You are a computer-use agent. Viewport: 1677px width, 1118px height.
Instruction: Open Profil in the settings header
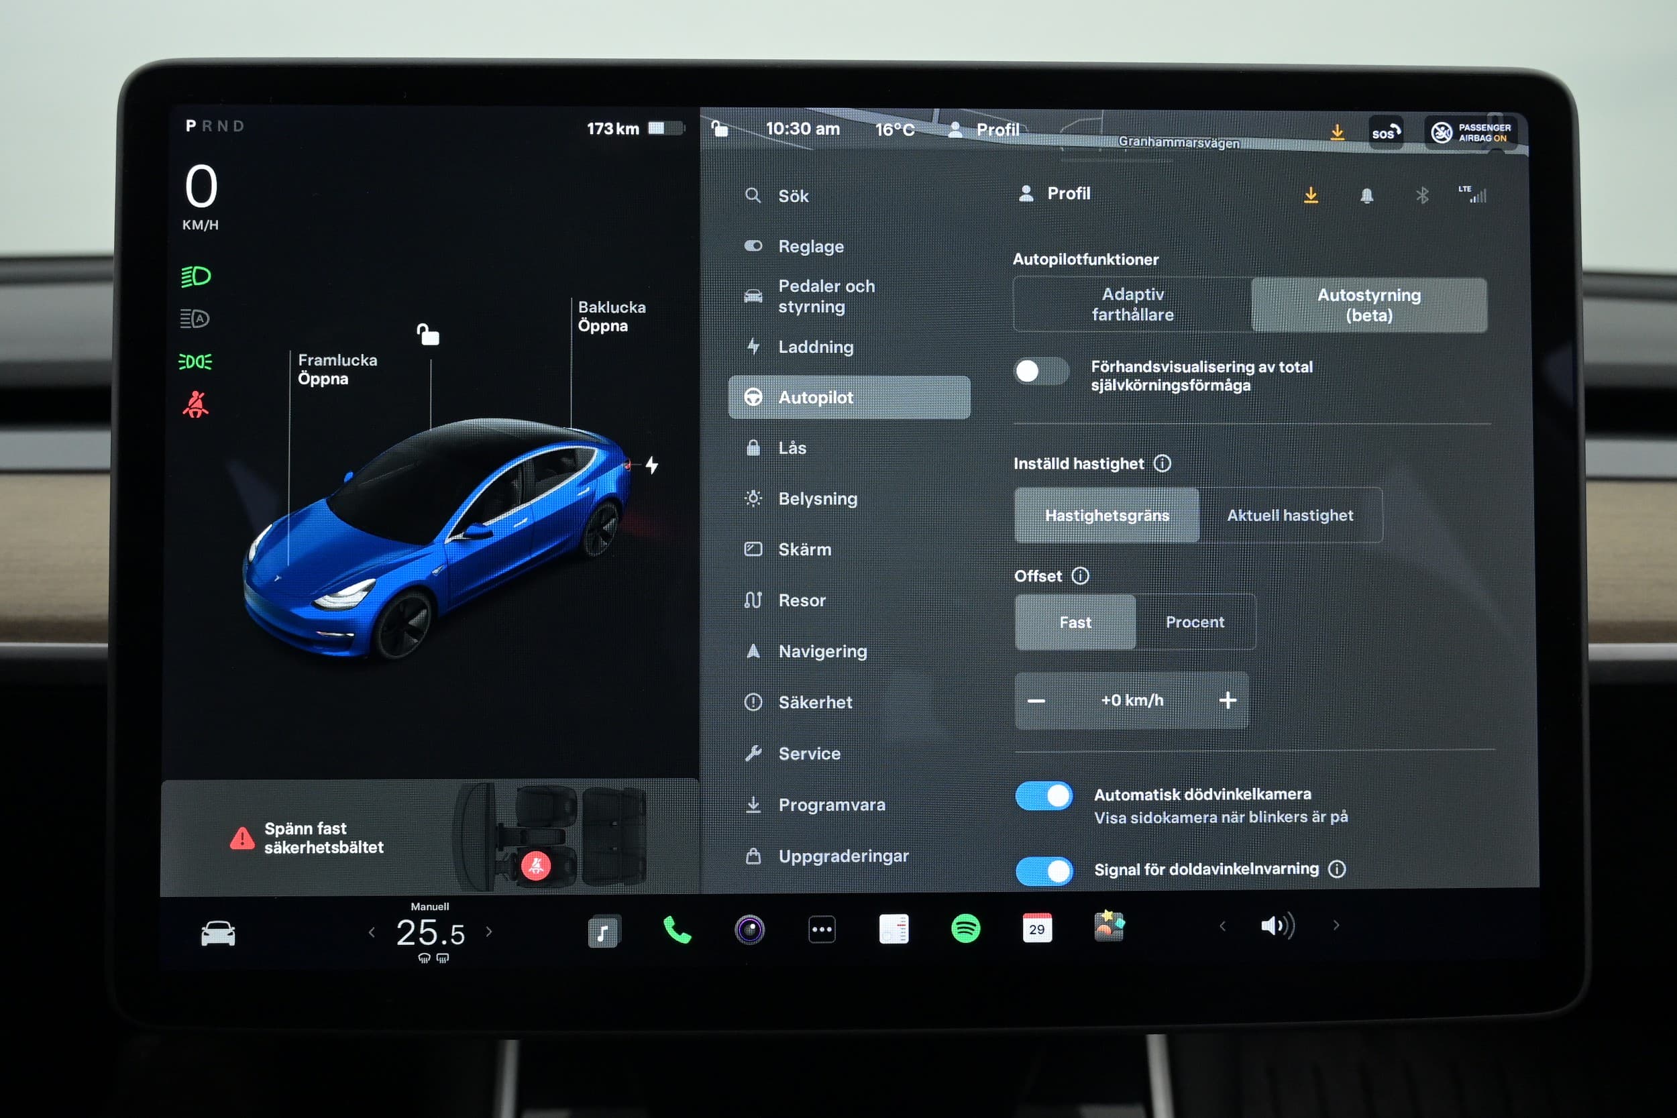tap(1054, 193)
